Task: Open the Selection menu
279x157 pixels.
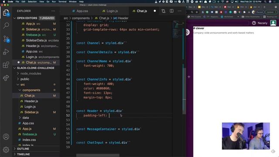Action: click(32, 2)
